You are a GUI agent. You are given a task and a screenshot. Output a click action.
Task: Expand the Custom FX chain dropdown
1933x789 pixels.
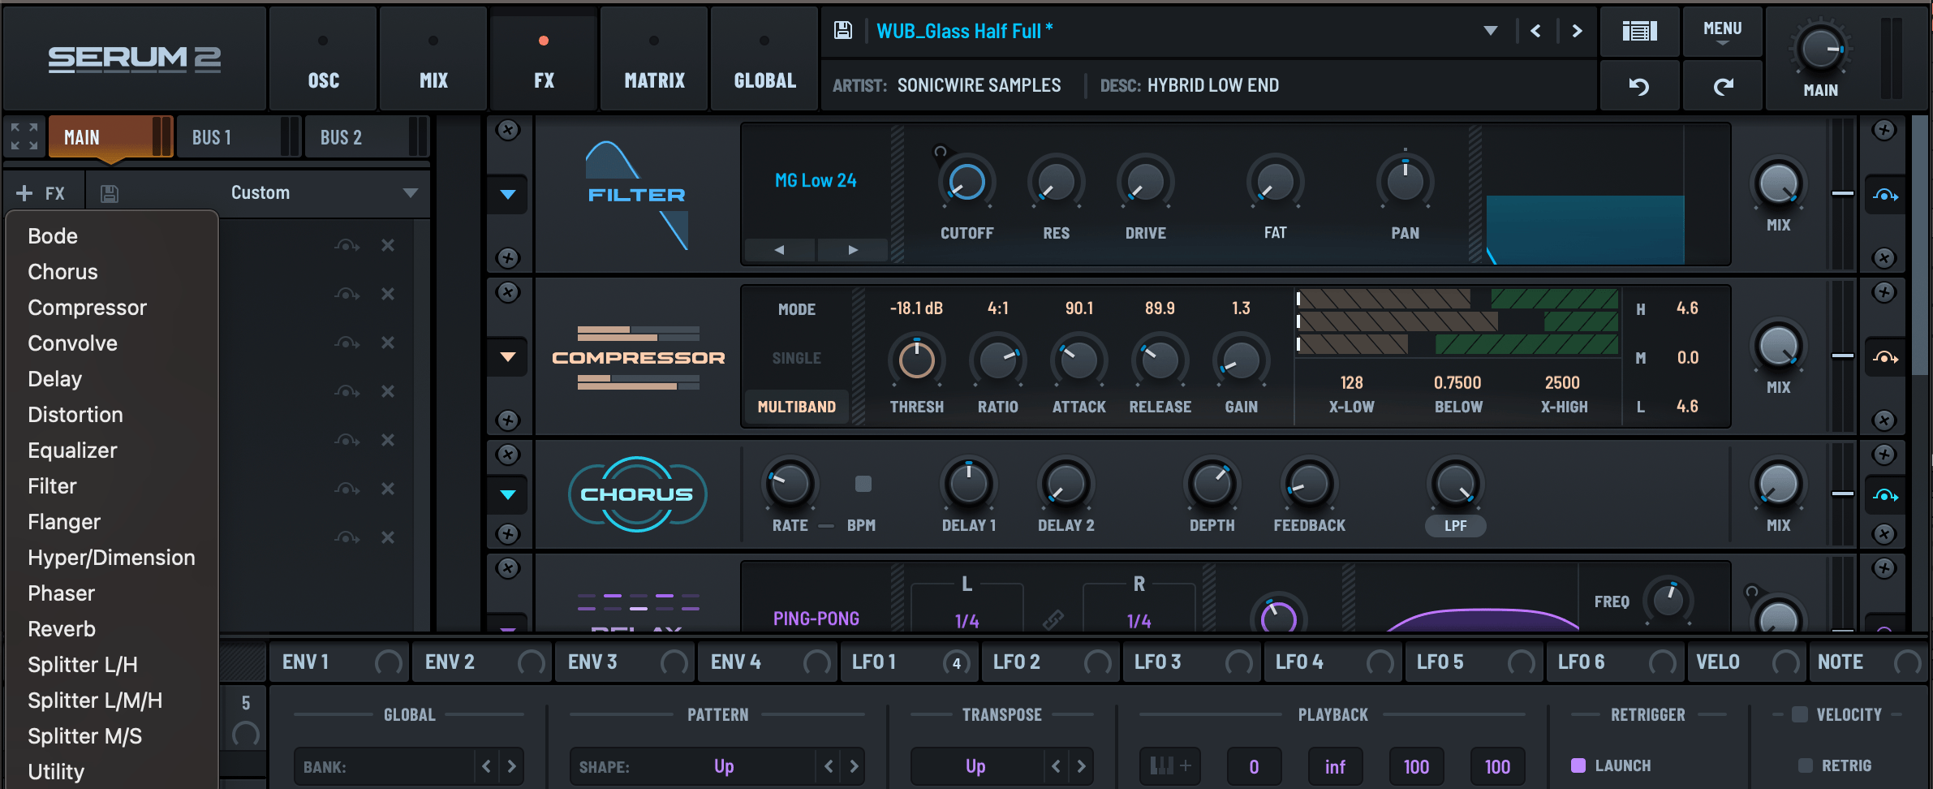click(x=410, y=193)
